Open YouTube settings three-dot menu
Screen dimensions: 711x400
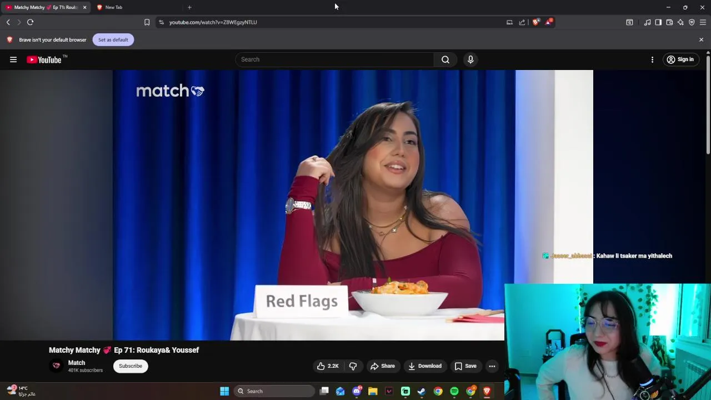tap(652, 59)
